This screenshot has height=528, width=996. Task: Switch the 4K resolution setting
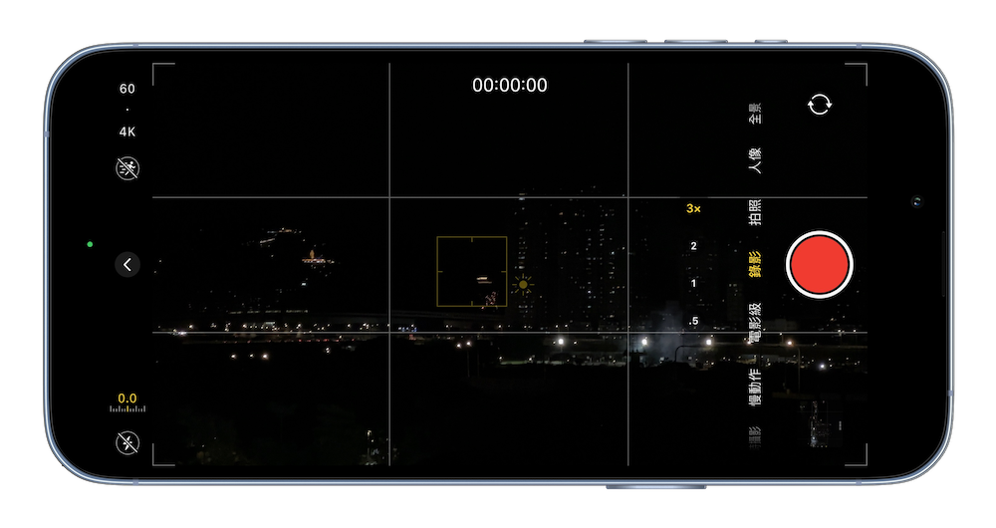pyautogui.click(x=127, y=131)
